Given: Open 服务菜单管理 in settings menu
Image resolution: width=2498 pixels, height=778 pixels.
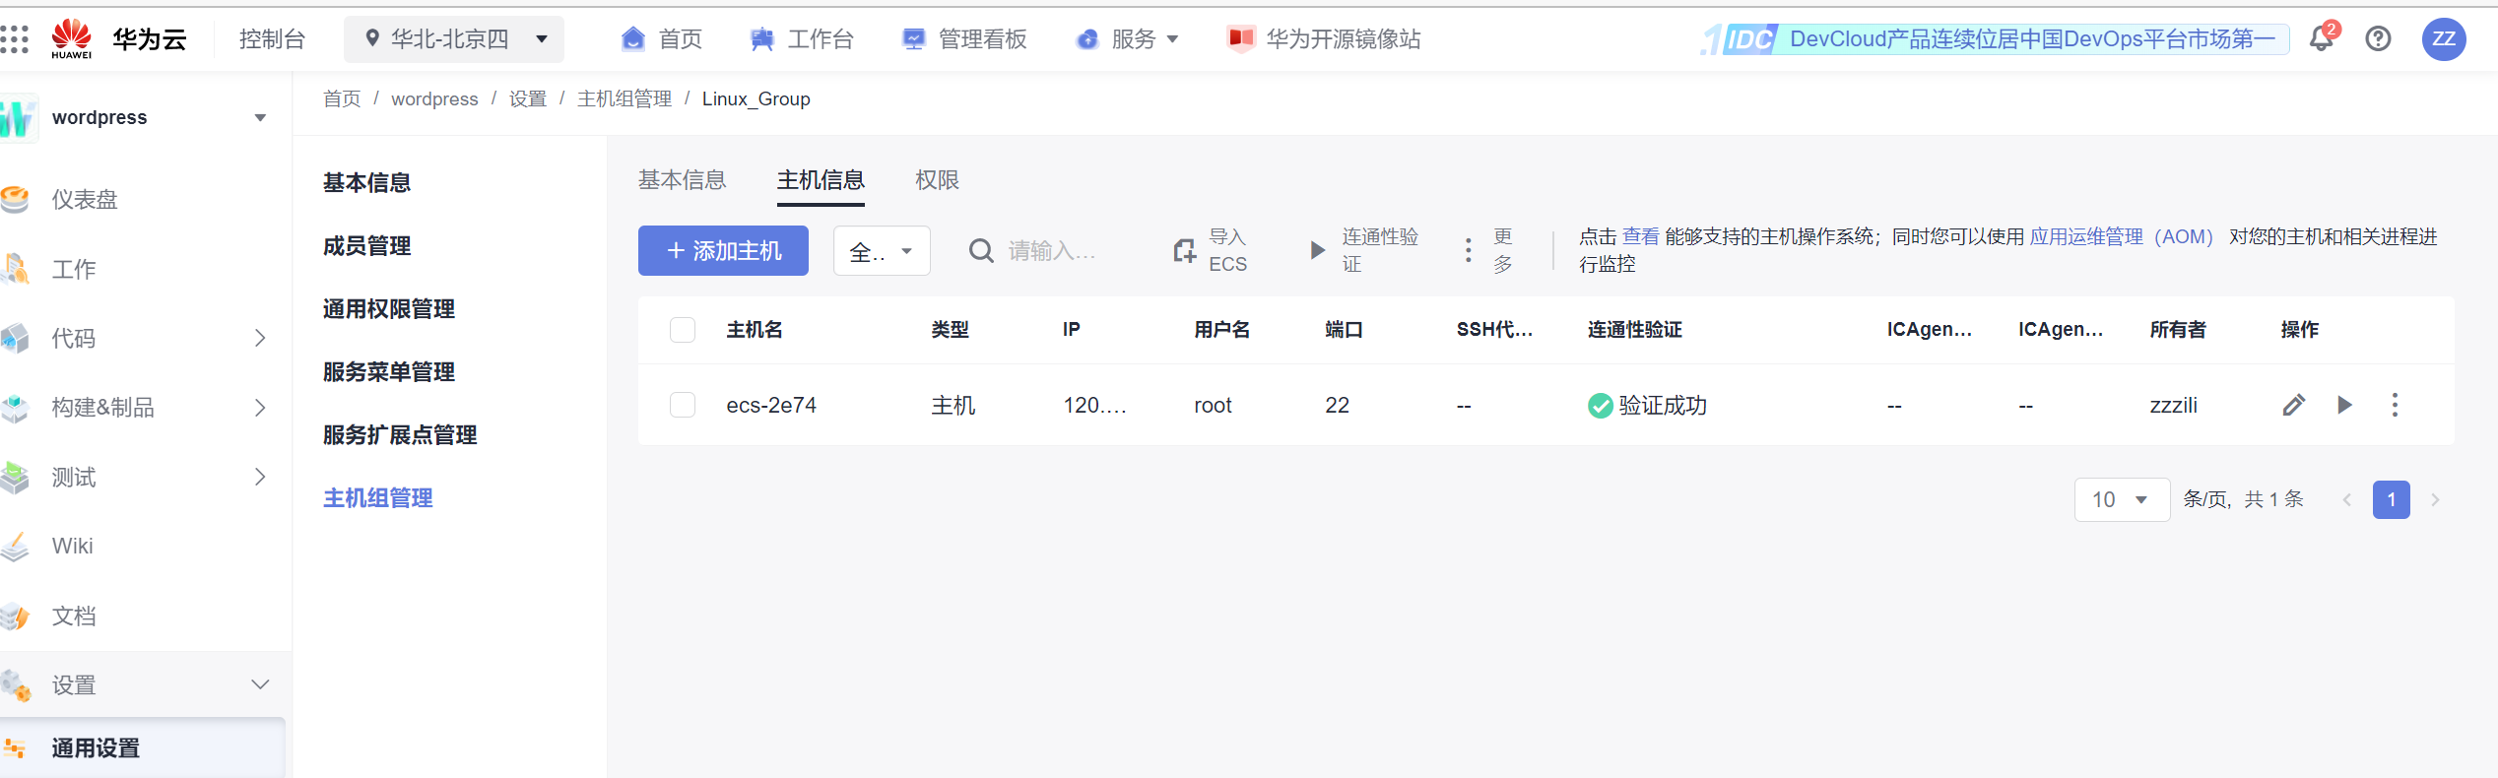Looking at the screenshot, I should pos(389,372).
